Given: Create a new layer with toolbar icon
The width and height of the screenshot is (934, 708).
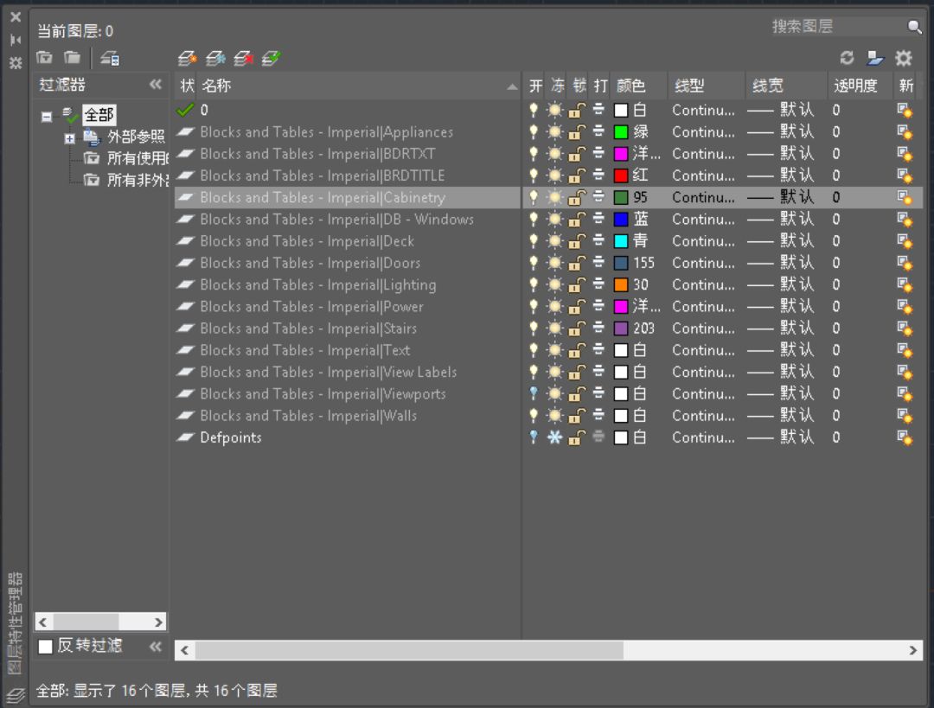Looking at the screenshot, I should (x=187, y=59).
